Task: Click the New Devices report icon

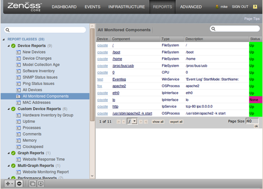Action: (18, 52)
